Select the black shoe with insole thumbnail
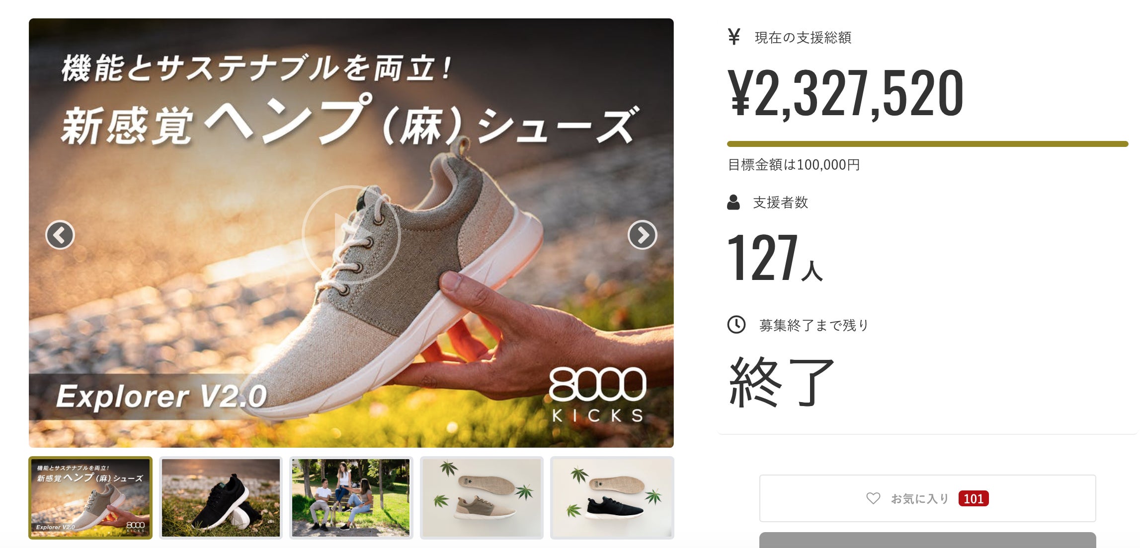 click(612, 497)
